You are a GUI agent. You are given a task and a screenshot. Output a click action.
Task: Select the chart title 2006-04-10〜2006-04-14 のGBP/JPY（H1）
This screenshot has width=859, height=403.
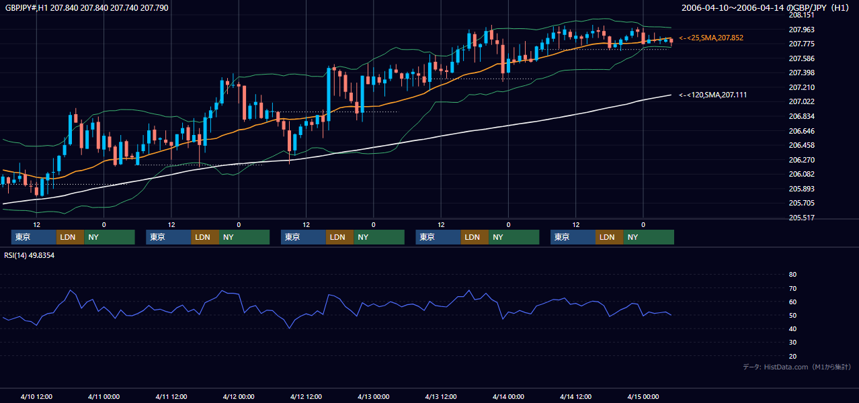(766, 8)
